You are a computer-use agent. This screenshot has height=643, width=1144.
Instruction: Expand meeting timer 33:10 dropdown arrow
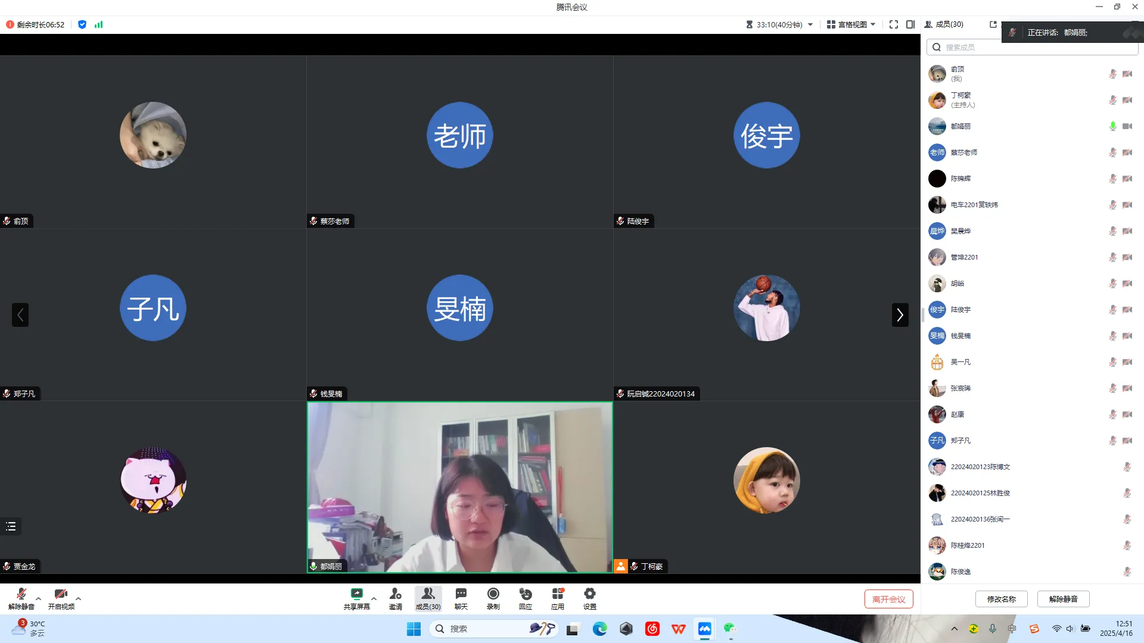810,24
